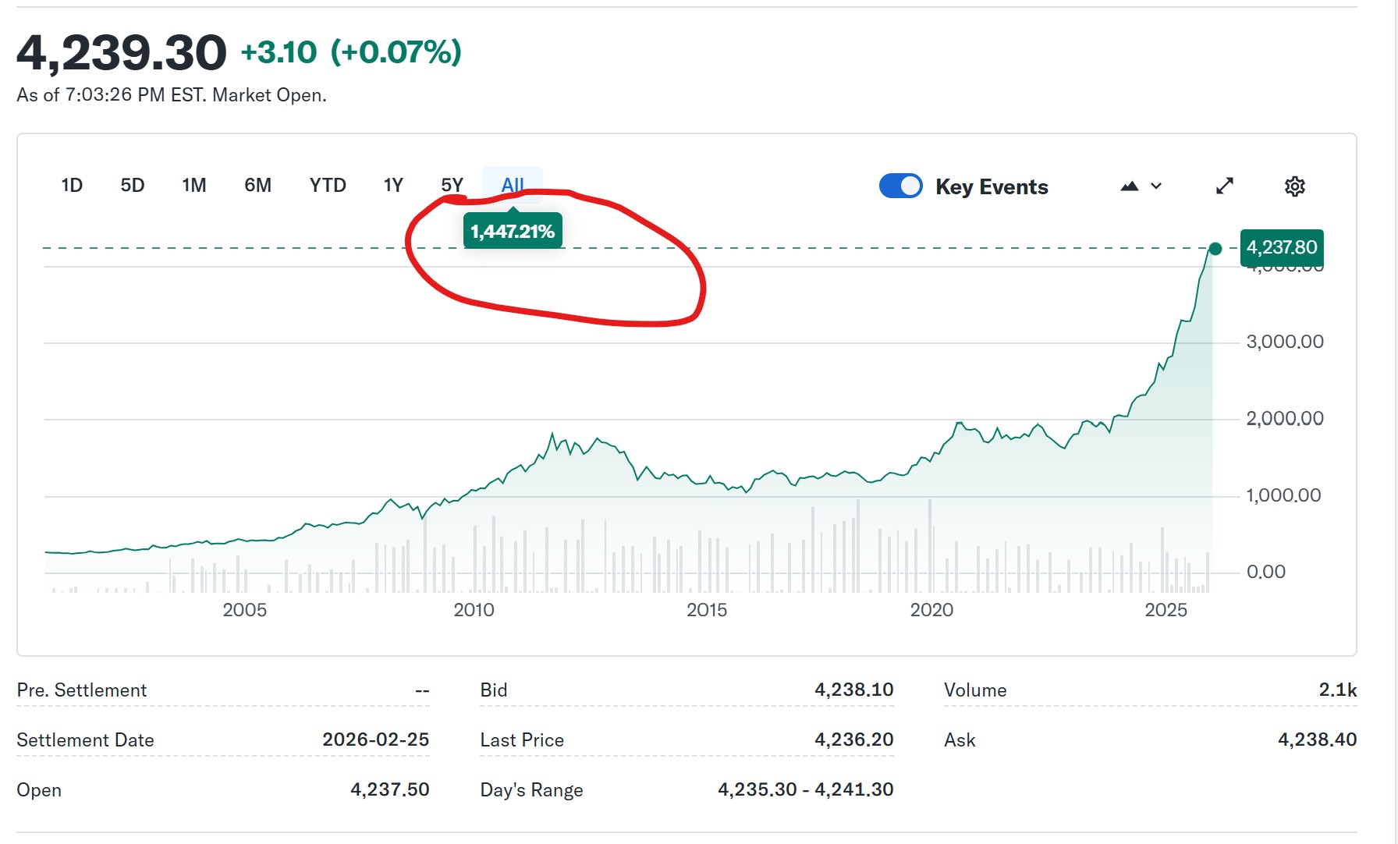
Task: Click the 1,447.21% return badge
Action: (x=513, y=231)
